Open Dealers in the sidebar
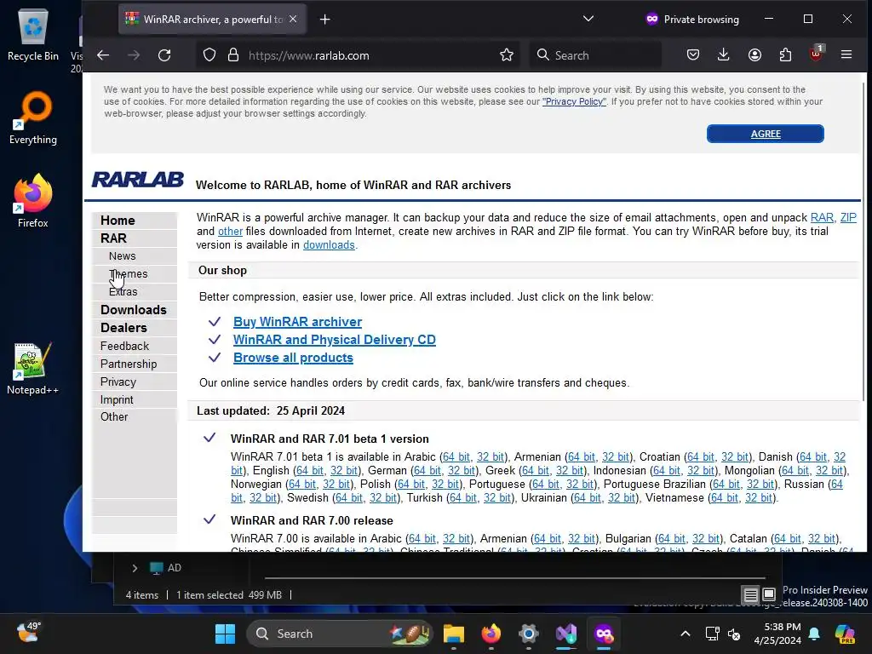Viewport: 872px width, 654px height. 123,328
